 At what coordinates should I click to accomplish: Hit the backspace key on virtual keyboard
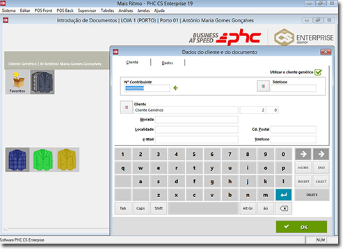coord(284,208)
